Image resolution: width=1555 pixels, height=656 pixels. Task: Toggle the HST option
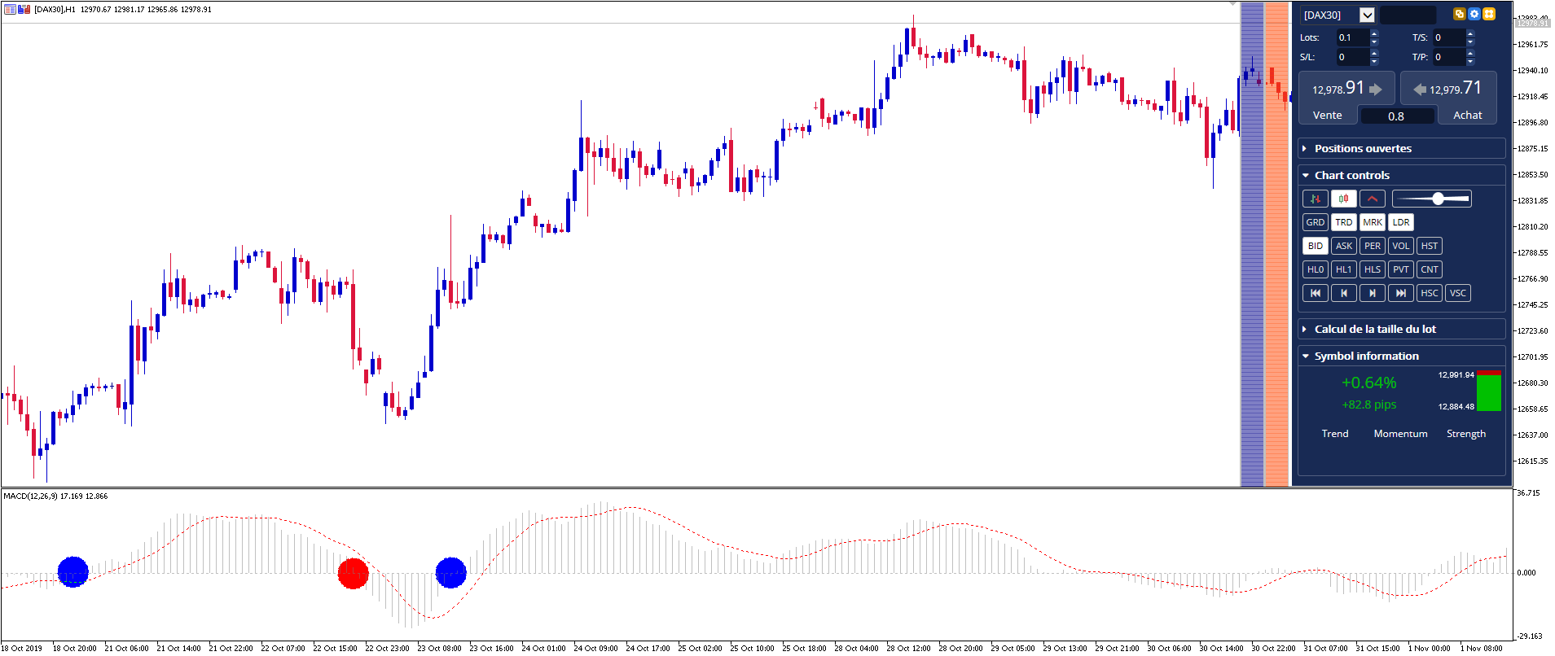point(1430,246)
